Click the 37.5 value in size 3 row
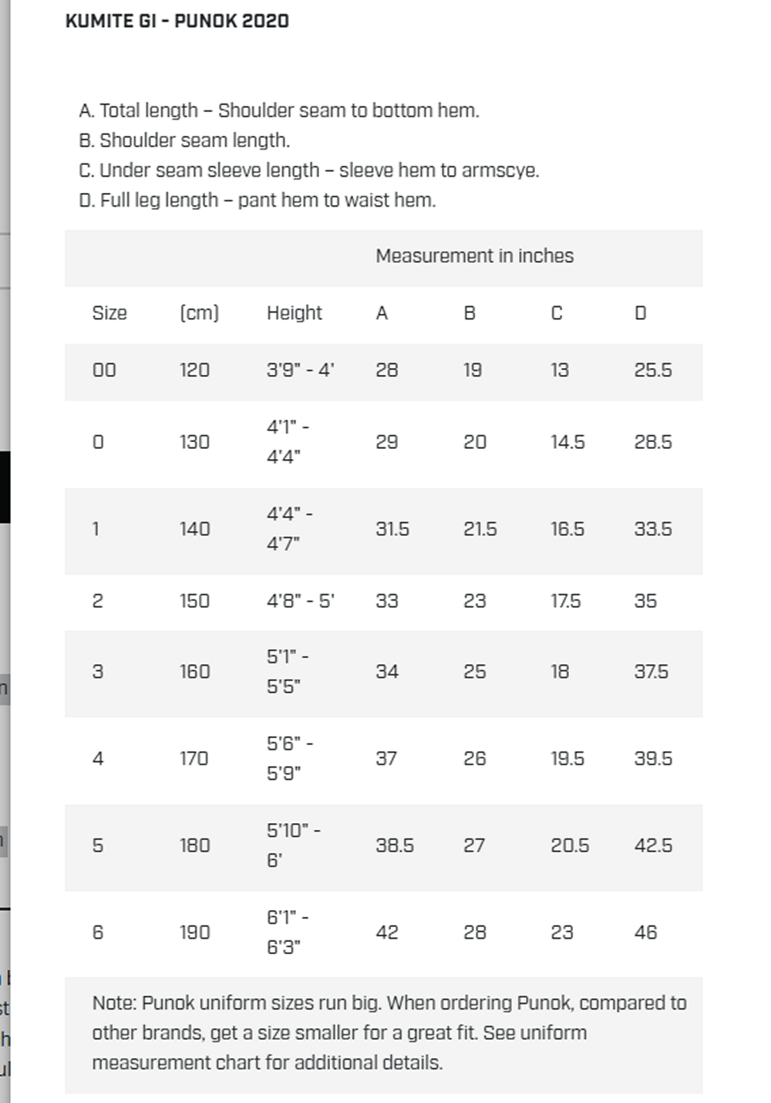This screenshot has width=771, height=1103. (651, 672)
